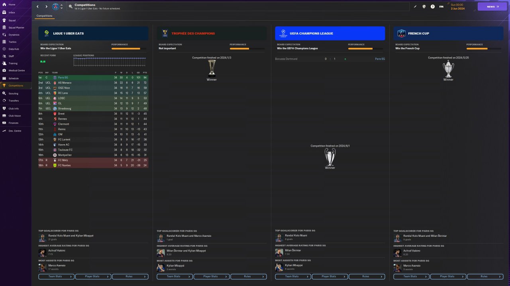This screenshot has width=510, height=286.
Task: Open Player Stats under UEFA Champions League
Action: tap(330, 276)
